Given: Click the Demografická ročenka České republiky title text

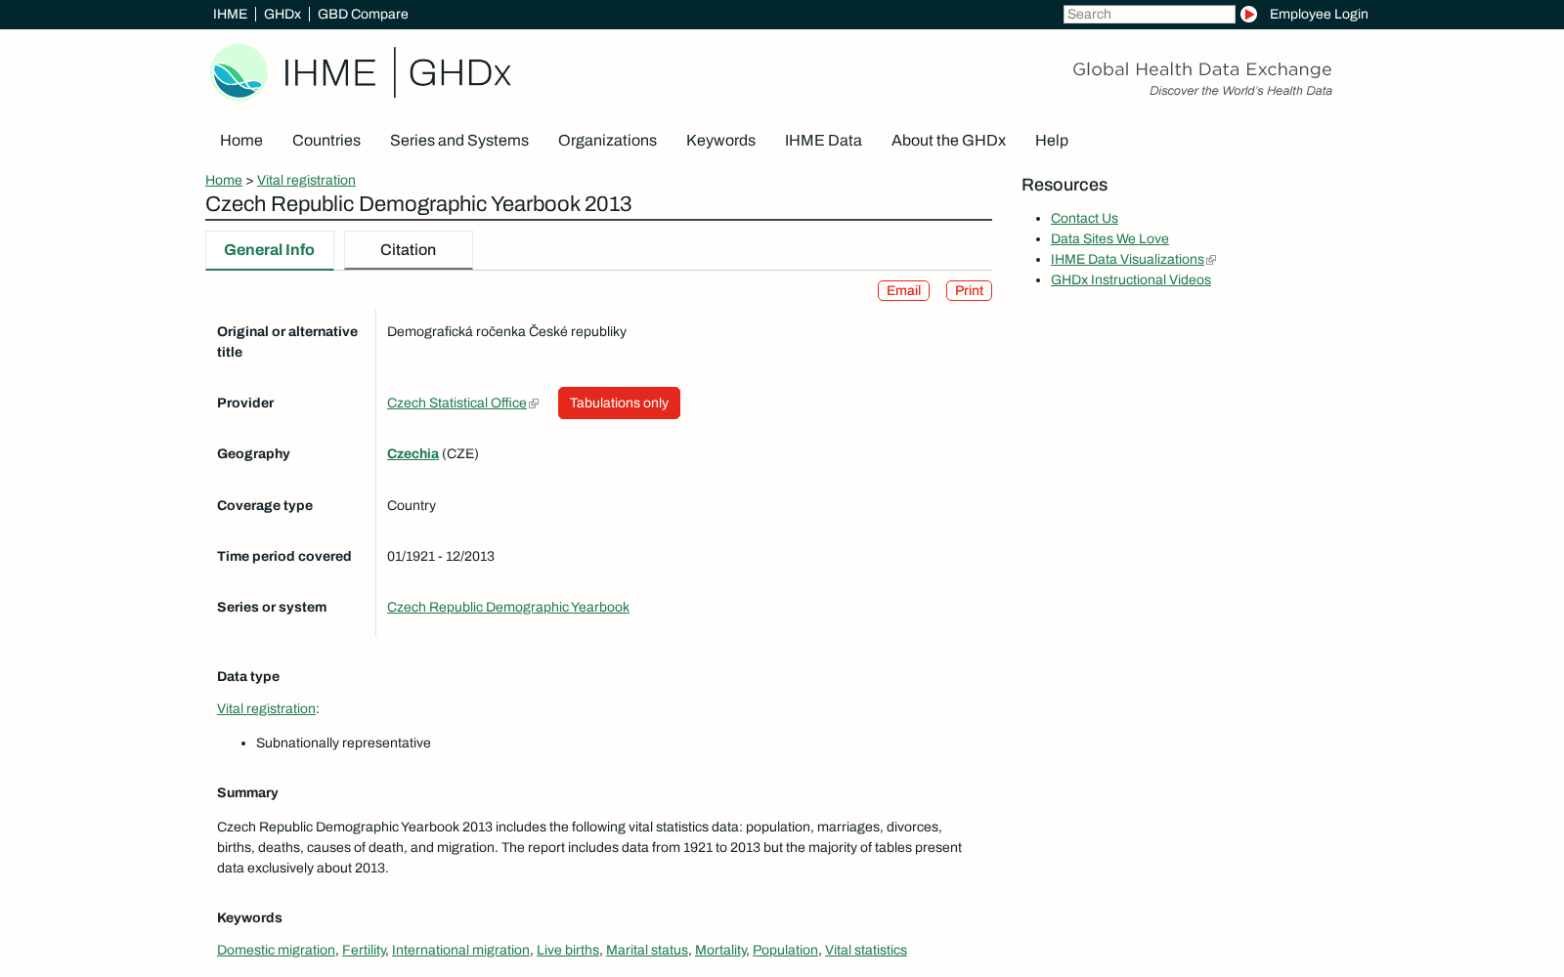Looking at the screenshot, I should tap(506, 332).
